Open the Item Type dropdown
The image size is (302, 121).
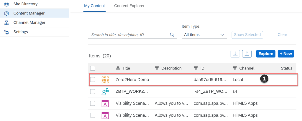pyautogui.click(x=204, y=35)
